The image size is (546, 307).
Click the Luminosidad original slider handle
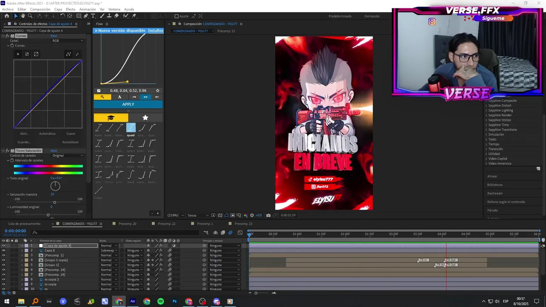coord(48,215)
